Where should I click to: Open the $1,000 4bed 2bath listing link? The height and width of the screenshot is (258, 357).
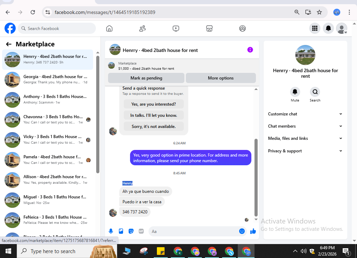pyautogui.click(x=146, y=69)
